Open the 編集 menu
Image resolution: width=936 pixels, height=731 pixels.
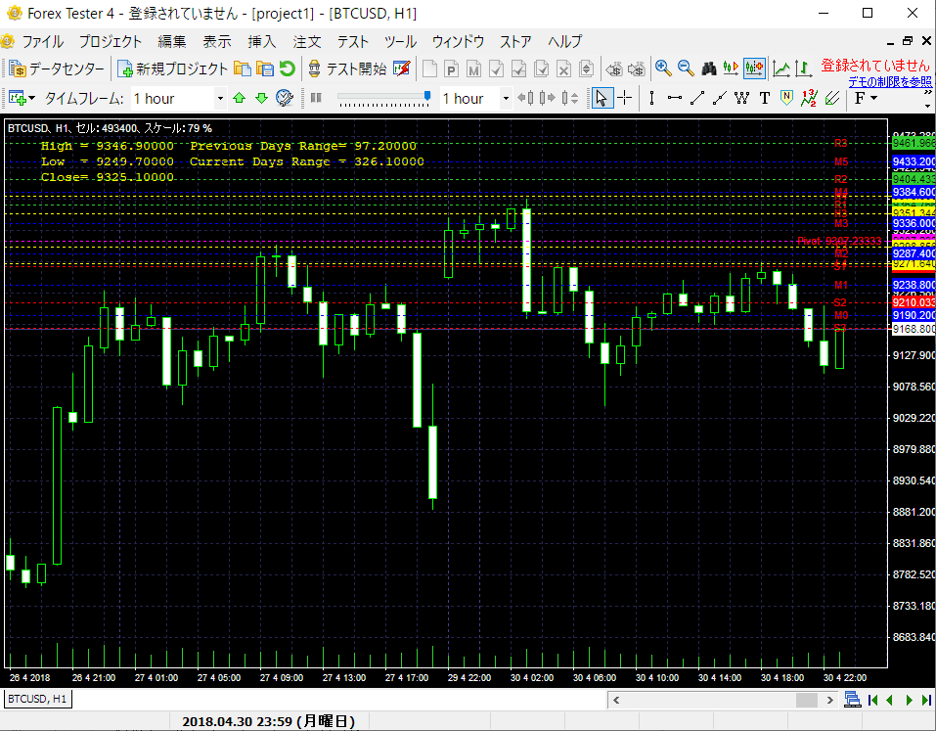172,41
